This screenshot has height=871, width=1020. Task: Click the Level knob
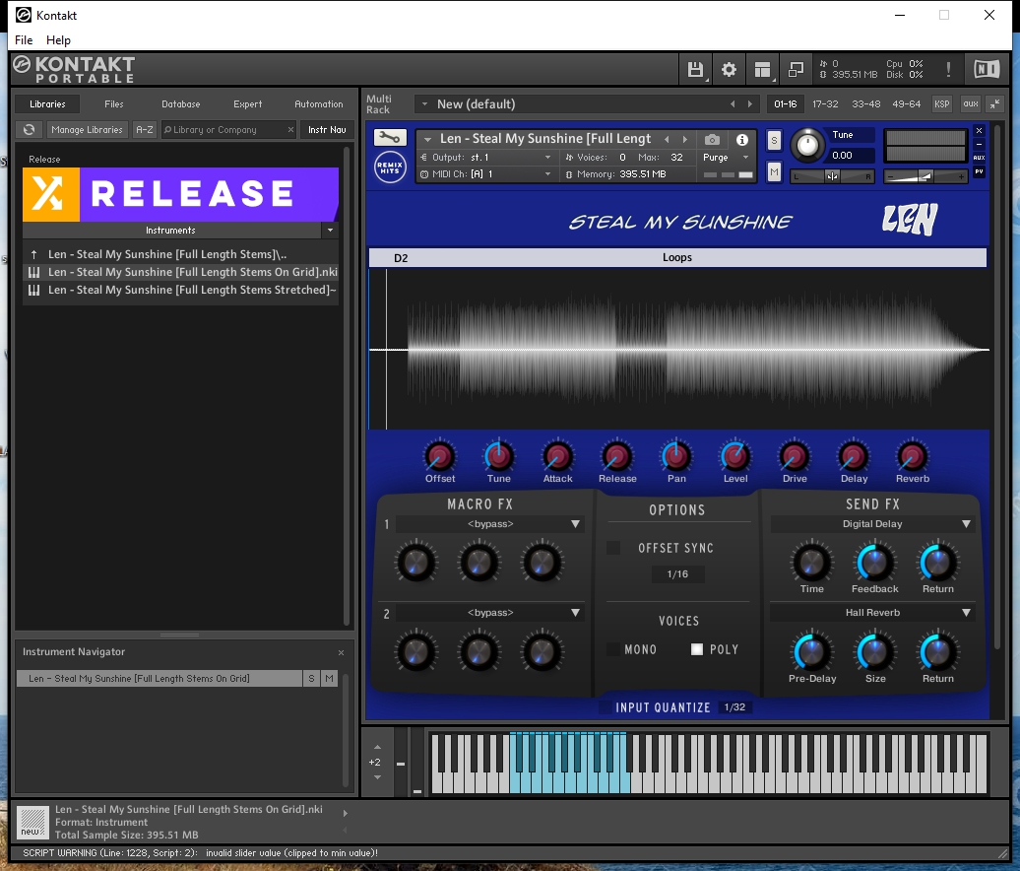tap(735, 456)
